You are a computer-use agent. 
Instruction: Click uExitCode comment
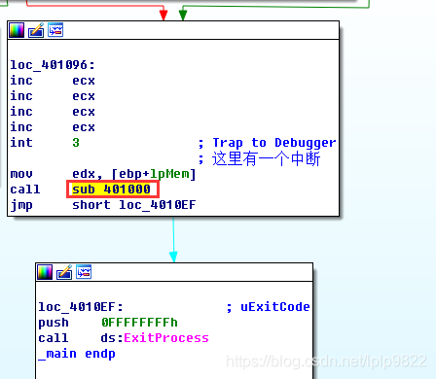tap(275, 307)
